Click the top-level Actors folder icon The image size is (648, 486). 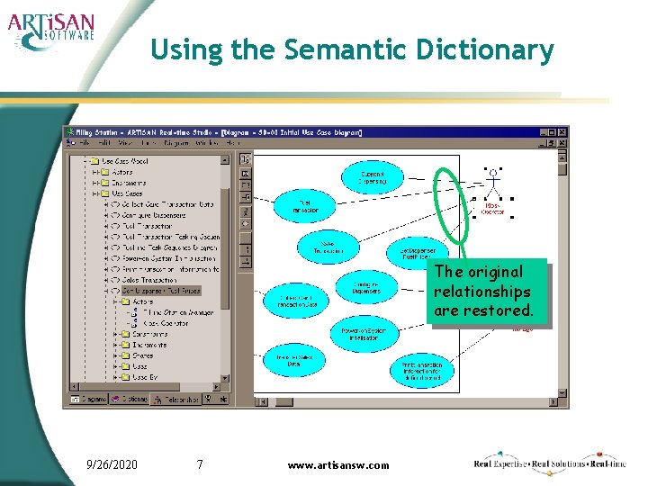click(105, 172)
